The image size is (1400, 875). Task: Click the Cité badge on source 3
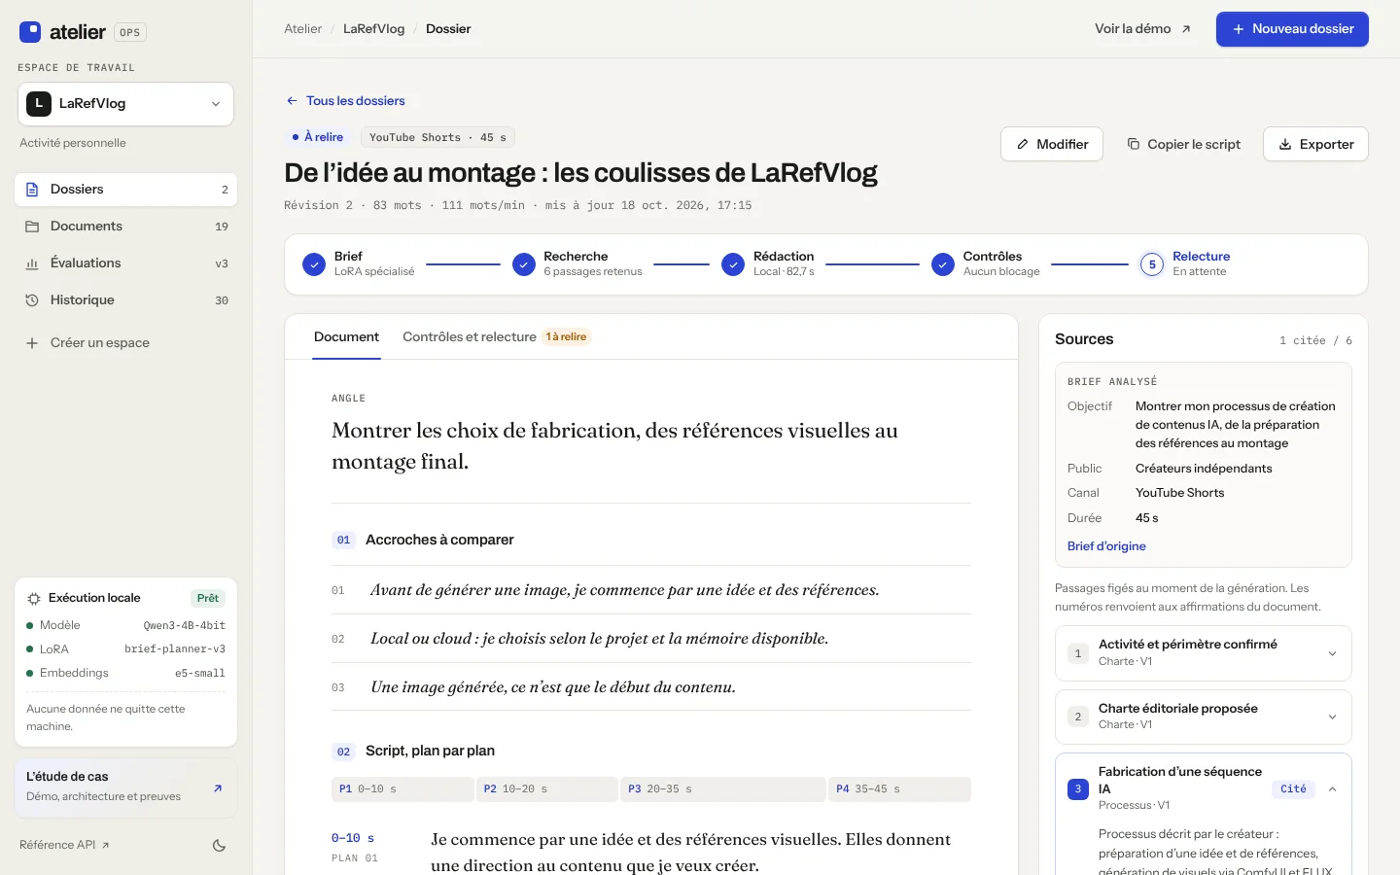coord(1293,789)
